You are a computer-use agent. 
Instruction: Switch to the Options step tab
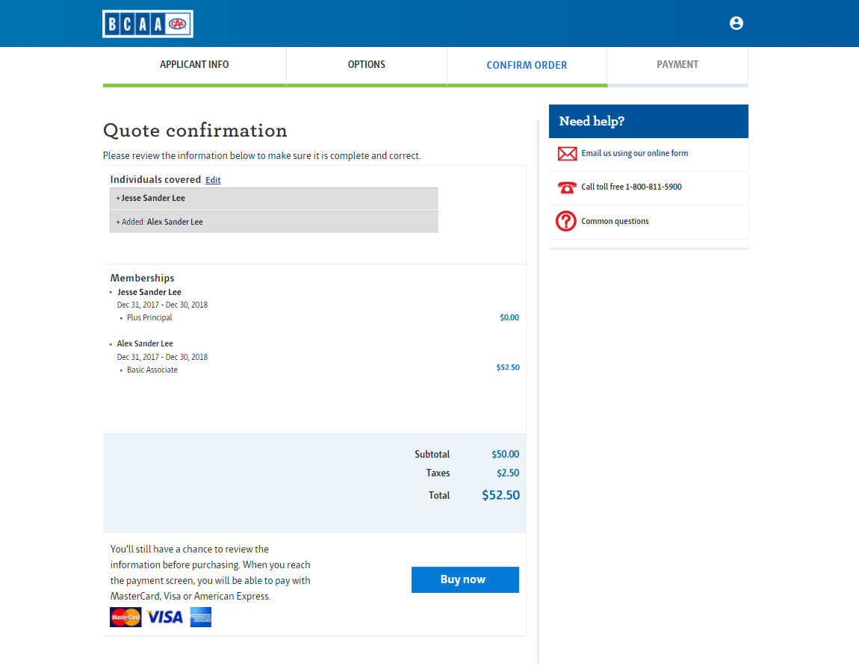pos(367,65)
